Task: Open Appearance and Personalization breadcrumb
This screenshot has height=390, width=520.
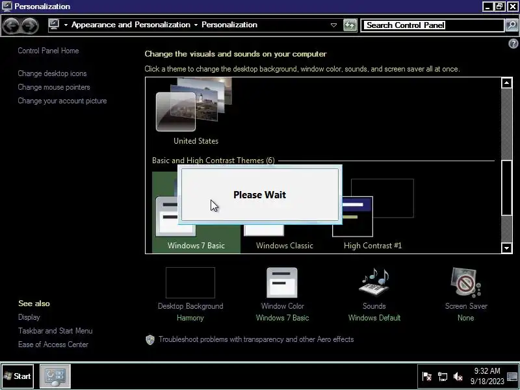Action: 131,25
